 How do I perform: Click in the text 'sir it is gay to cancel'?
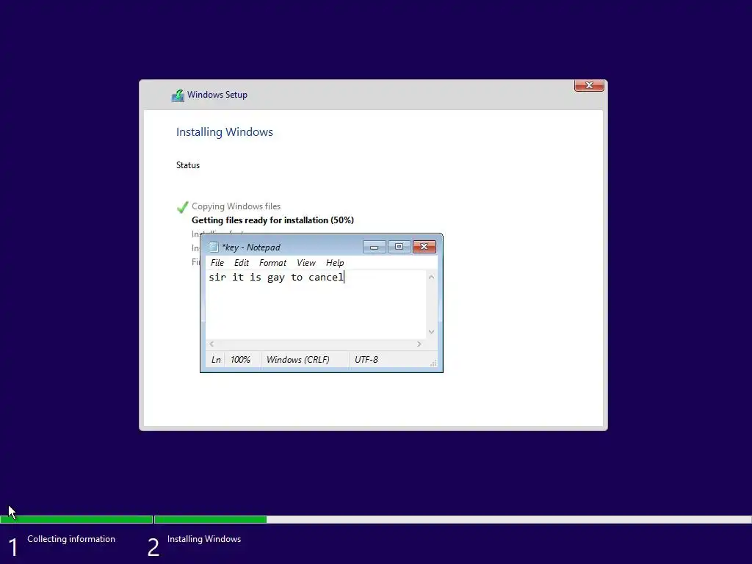[x=276, y=277]
